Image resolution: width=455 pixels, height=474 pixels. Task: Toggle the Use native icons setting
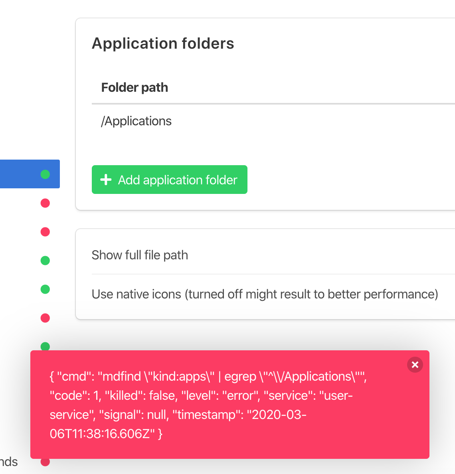click(273, 294)
